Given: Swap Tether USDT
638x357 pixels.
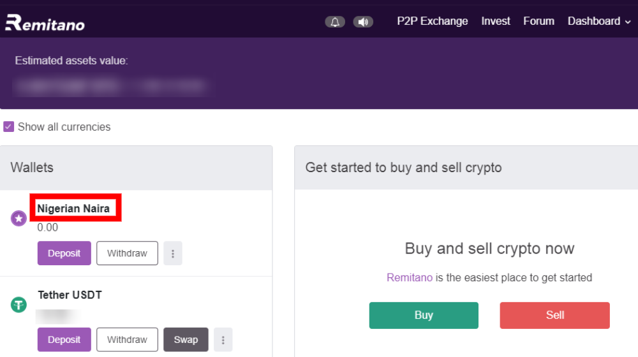Looking at the screenshot, I should [x=186, y=340].
